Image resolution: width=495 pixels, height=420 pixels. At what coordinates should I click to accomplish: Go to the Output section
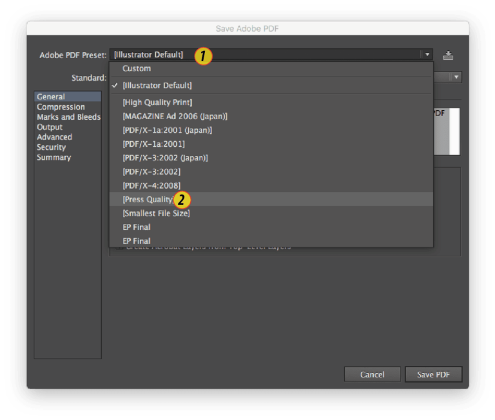[50, 128]
